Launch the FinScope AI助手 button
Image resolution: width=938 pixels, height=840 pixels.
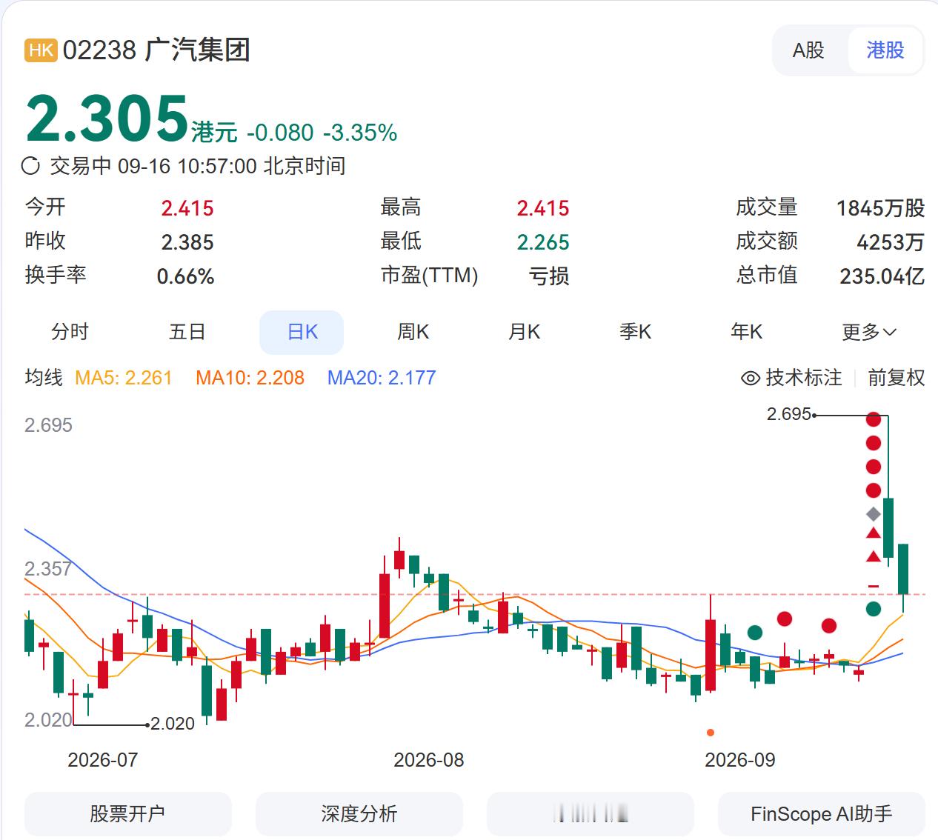(x=822, y=814)
